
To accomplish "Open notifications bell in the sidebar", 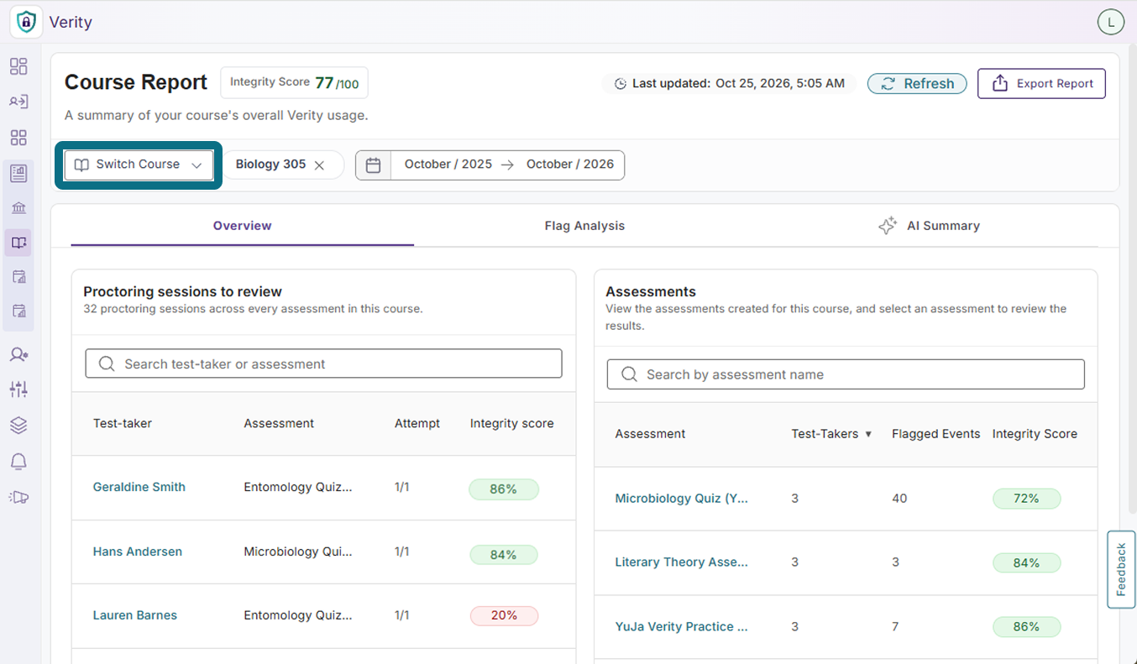I will [18, 461].
